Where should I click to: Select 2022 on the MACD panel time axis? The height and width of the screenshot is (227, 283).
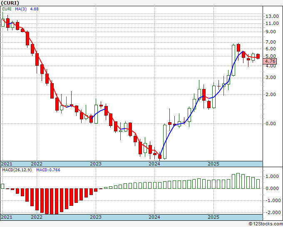tap(37, 217)
